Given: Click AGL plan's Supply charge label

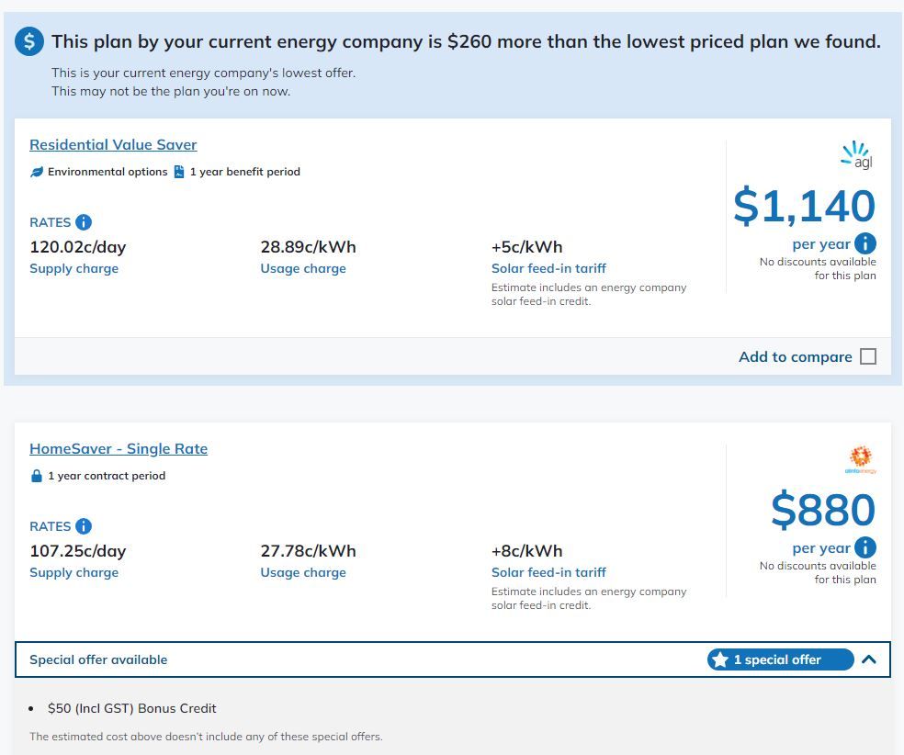Looking at the screenshot, I should point(73,268).
